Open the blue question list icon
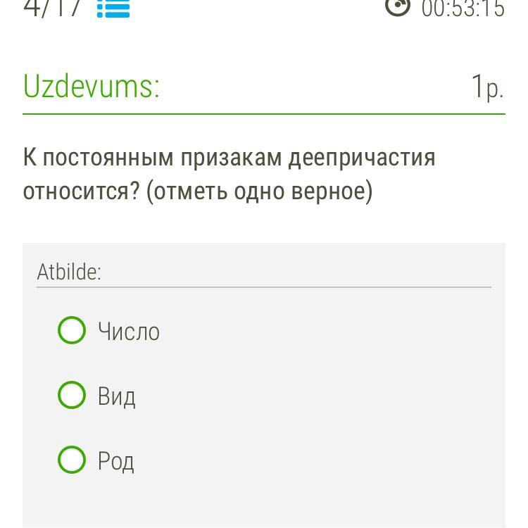 pyautogui.click(x=113, y=8)
